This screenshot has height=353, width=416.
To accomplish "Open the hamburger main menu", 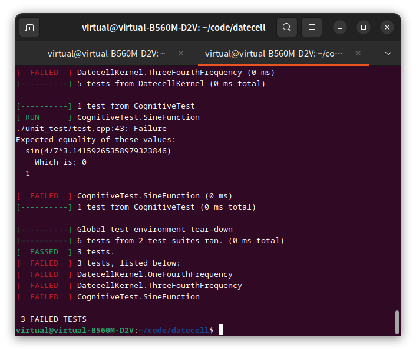I will tap(312, 27).
